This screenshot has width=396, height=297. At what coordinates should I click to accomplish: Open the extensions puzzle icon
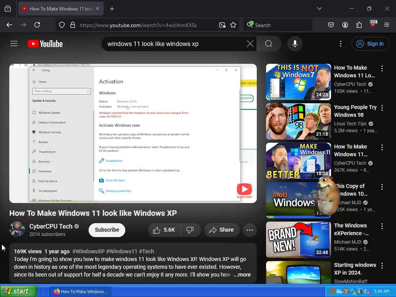(359, 25)
